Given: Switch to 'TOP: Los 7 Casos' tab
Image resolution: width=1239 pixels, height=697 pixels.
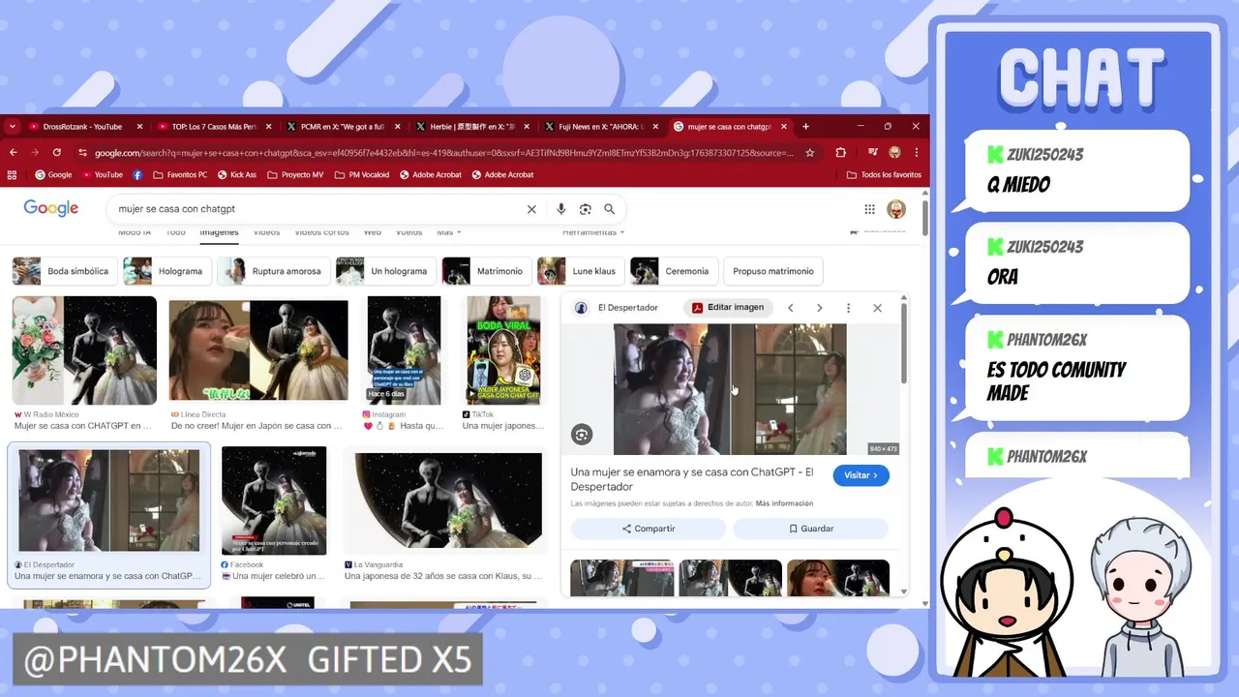Looking at the screenshot, I should [214, 126].
